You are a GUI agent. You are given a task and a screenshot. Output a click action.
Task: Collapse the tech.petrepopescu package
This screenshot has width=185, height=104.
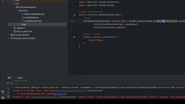14,7
